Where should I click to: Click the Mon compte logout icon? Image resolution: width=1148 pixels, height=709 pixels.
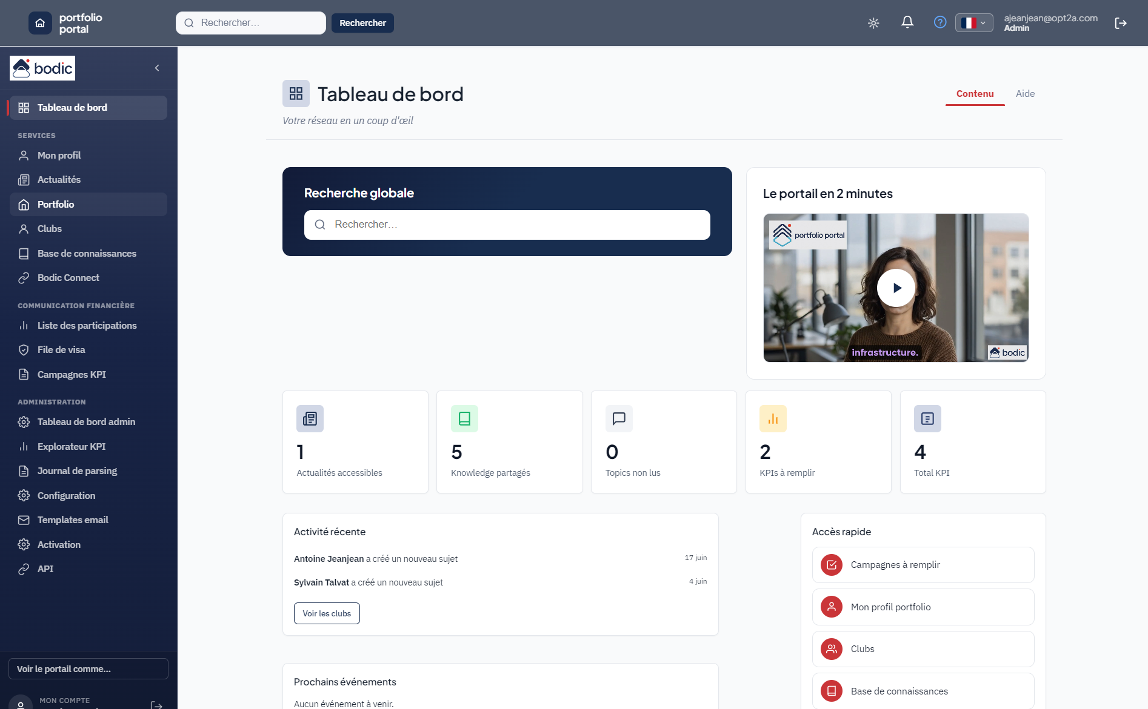tap(156, 705)
